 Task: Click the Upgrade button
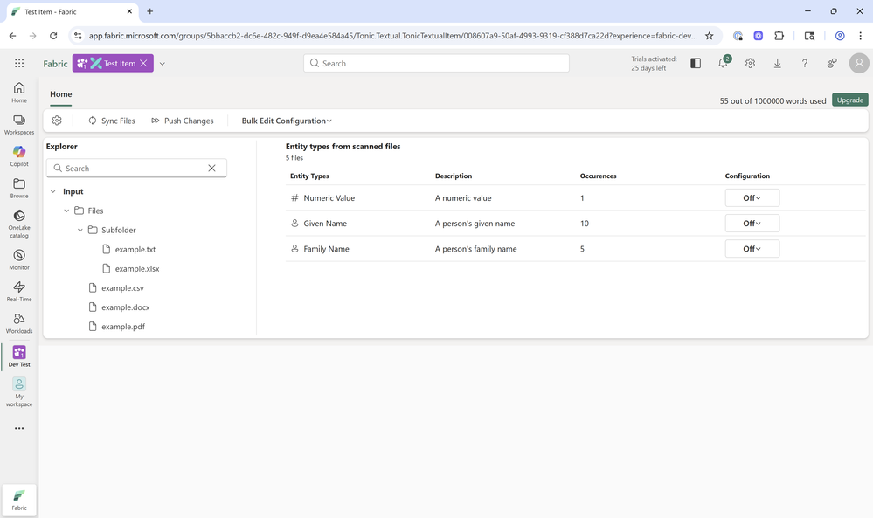(x=849, y=100)
